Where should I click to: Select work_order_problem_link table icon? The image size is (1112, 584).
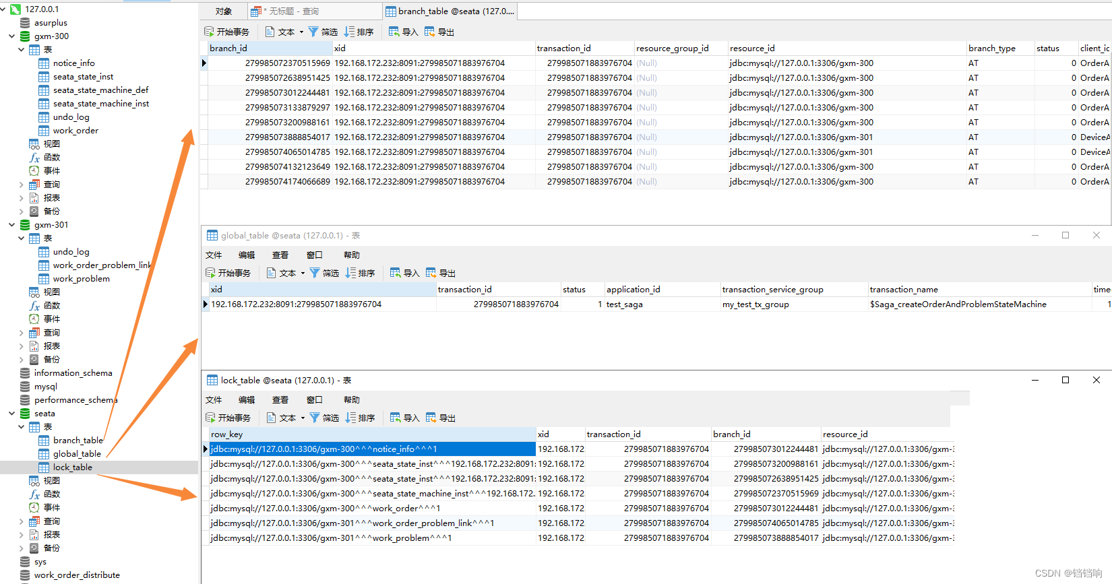coord(44,265)
